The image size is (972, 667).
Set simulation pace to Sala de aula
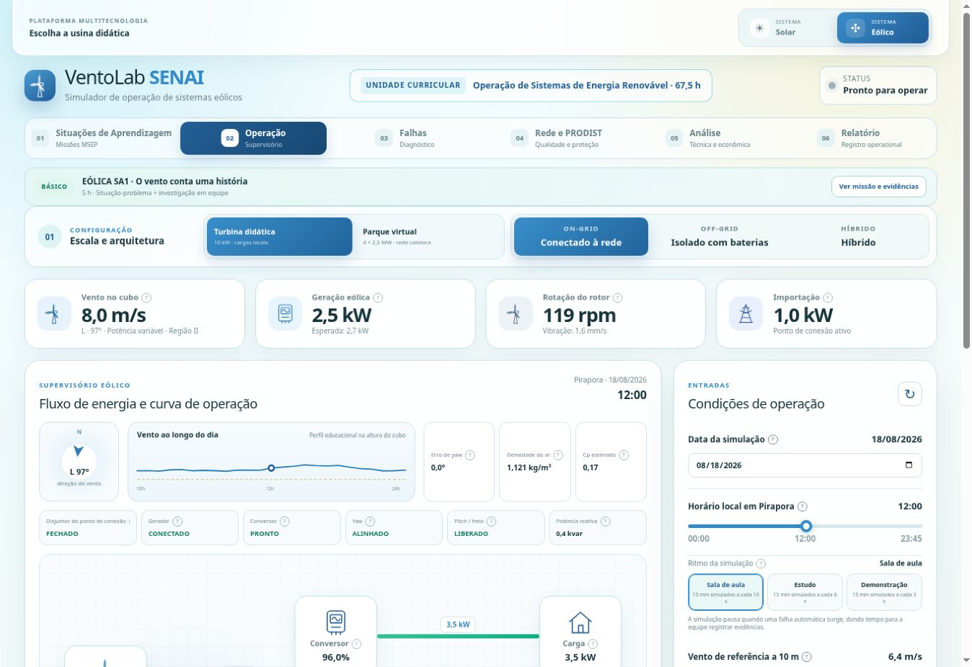tap(725, 592)
